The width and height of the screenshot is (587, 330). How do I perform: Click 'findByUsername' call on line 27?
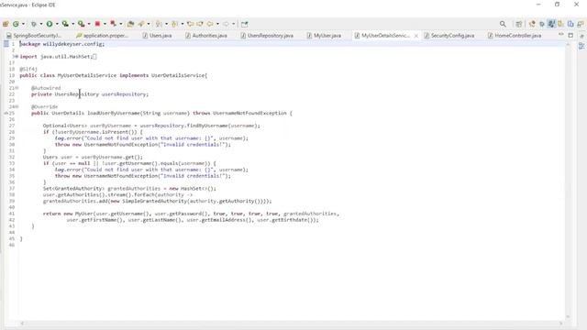pyautogui.click(x=207, y=126)
